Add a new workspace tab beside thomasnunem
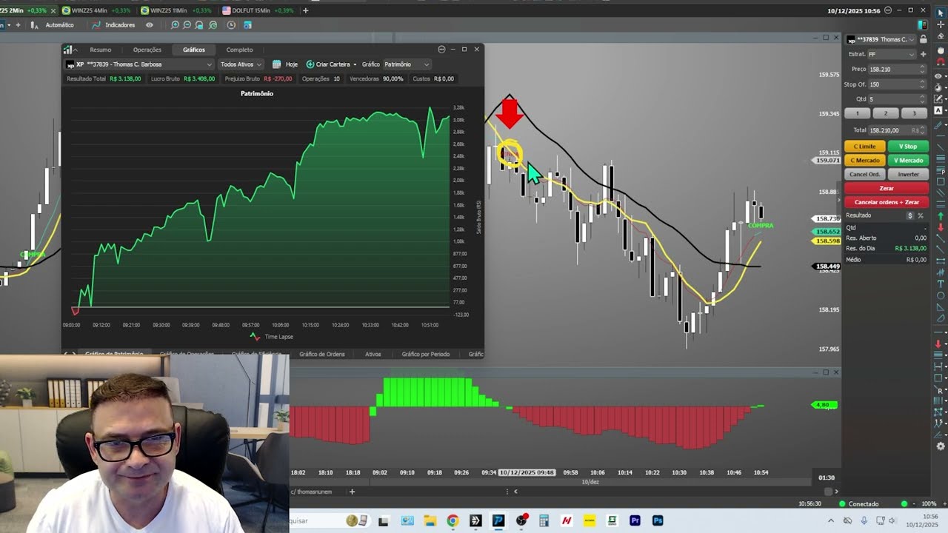This screenshot has width=948, height=533. pyautogui.click(x=352, y=492)
